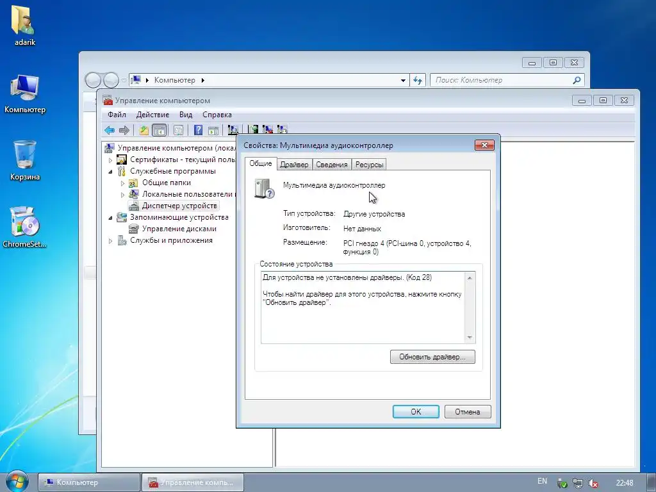
Task: Click the blue question mark Help icon
Action: 198,130
